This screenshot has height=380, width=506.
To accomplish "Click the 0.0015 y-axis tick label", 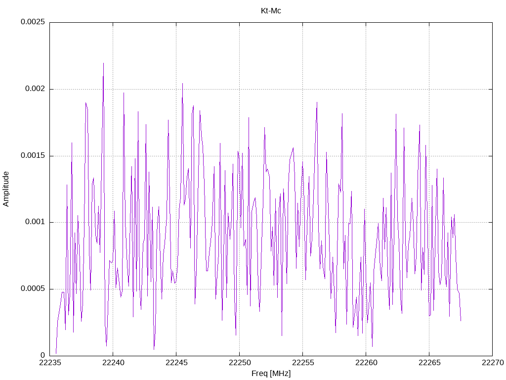I will pyautogui.click(x=33, y=155).
